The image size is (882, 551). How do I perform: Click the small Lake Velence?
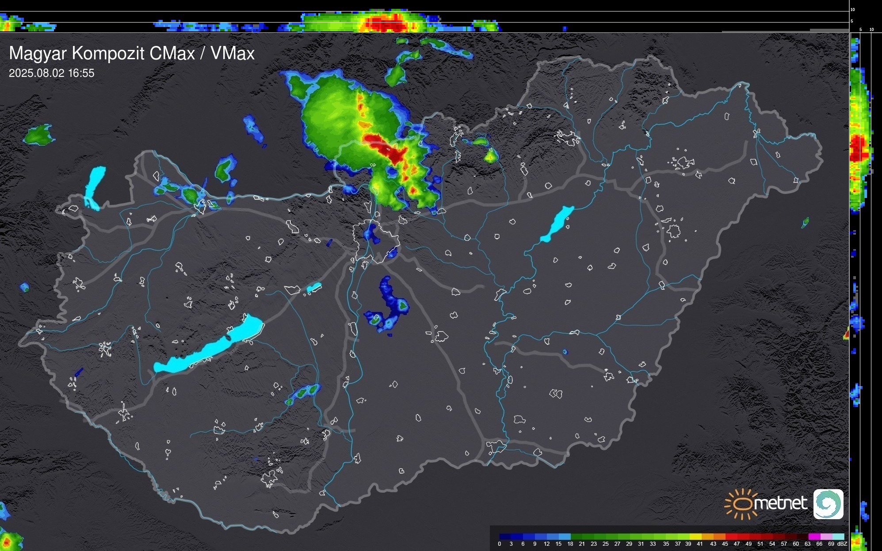point(314,288)
